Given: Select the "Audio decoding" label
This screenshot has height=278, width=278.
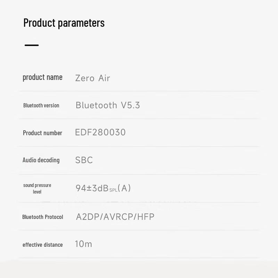Looking at the screenshot, I should 41,160.
